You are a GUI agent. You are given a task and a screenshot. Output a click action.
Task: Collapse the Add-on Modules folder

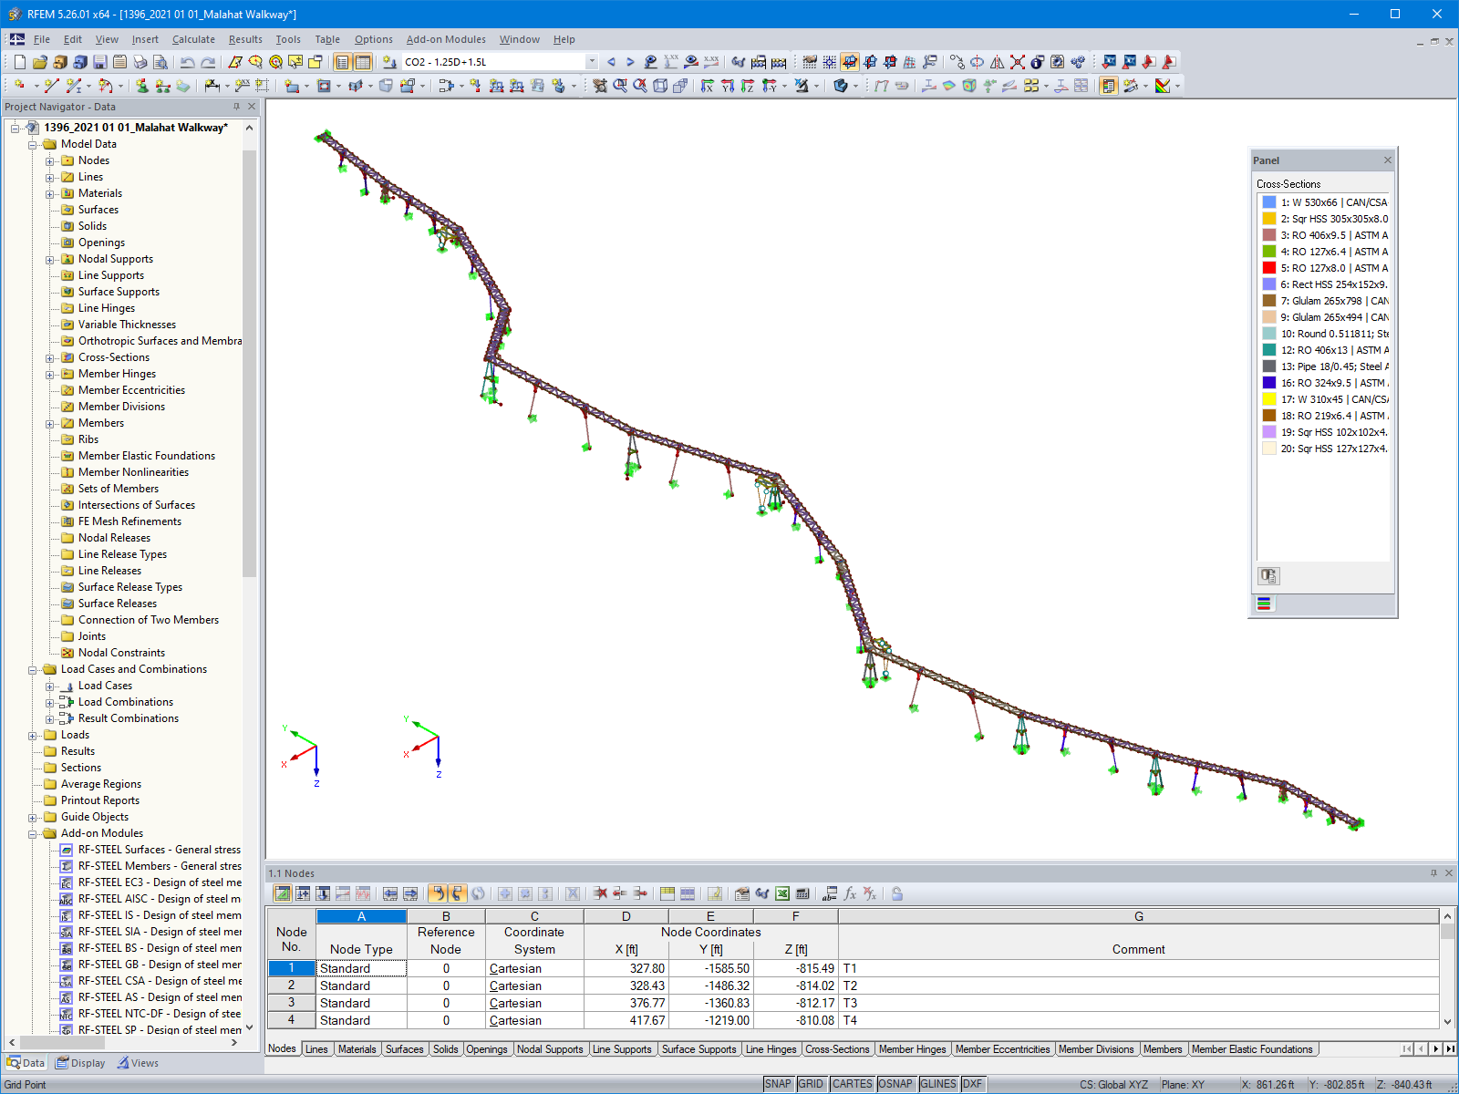pyautogui.click(x=33, y=833)
